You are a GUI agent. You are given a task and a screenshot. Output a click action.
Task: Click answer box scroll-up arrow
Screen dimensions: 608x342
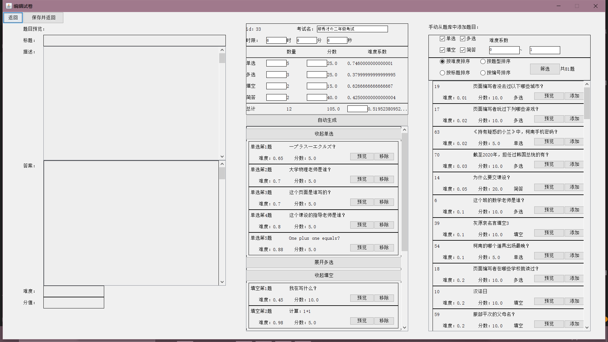[x=222, y=164]
